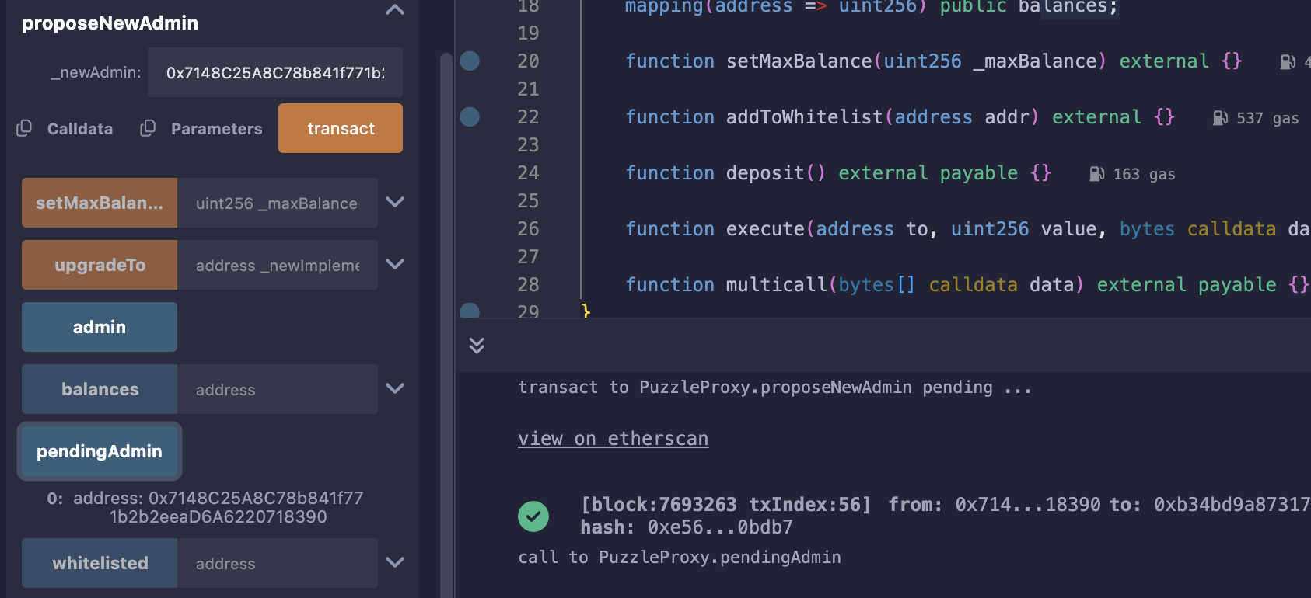Click the upgradeTo function button
1311x598 pixels.
(100, 265)
